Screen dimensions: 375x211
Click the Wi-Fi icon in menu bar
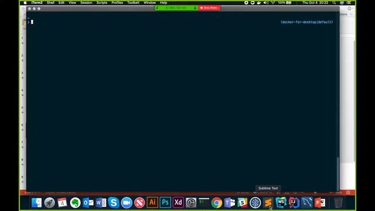(273, 2)
